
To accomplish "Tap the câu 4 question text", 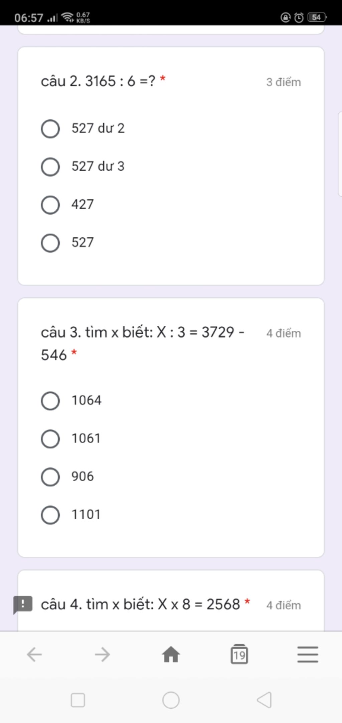I will click(140, 604).
